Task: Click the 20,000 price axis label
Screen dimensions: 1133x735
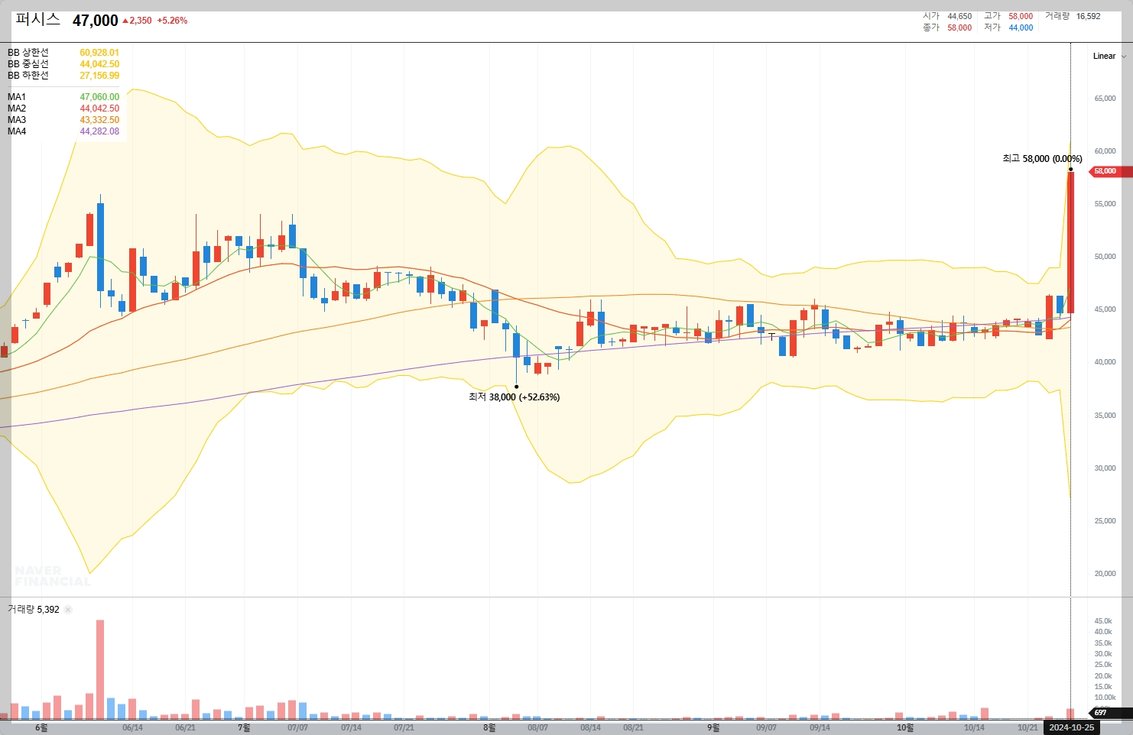Action: (x=1105, y=574)
